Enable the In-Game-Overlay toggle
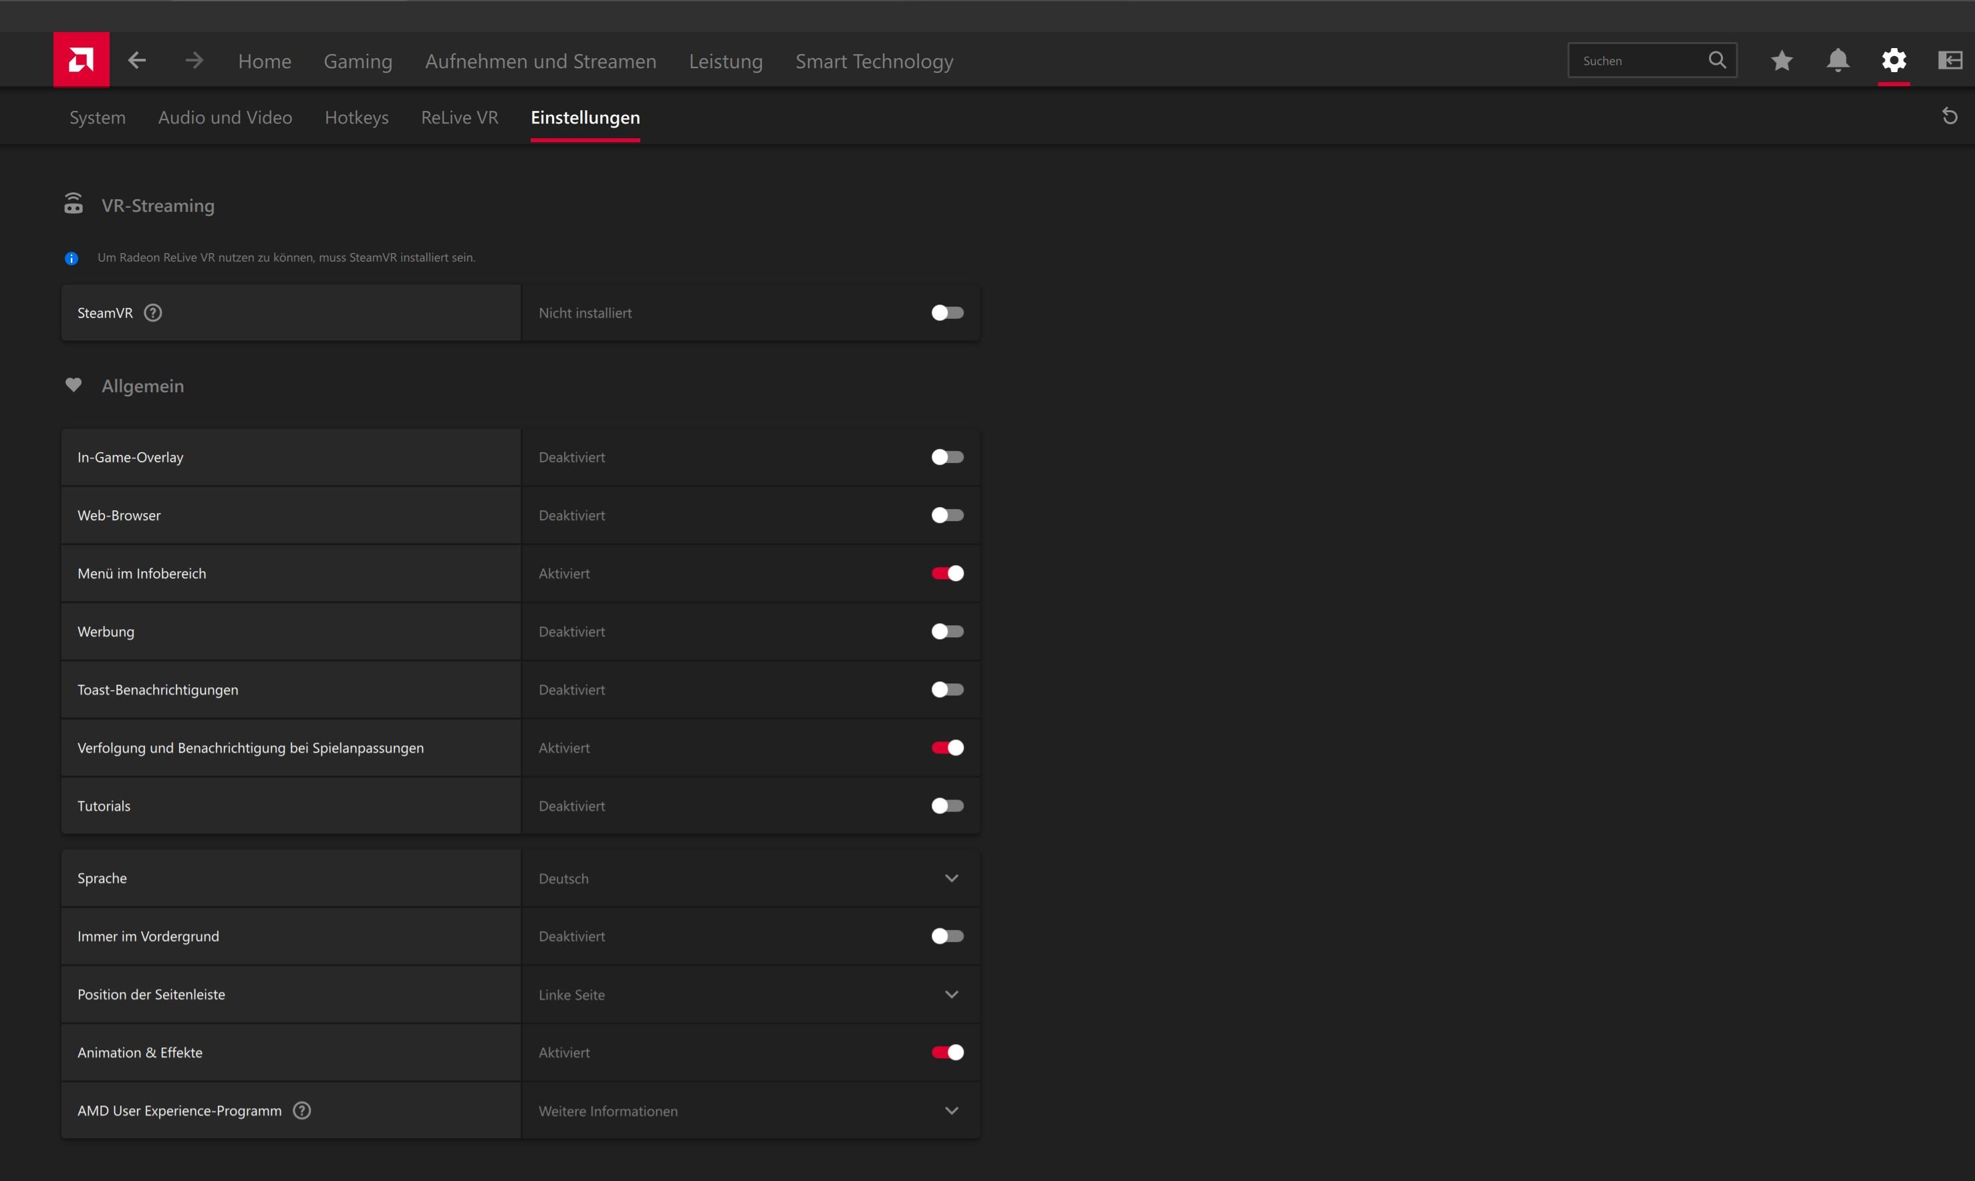Screen dimensions: 1975x1181 [x=947, y=457]
